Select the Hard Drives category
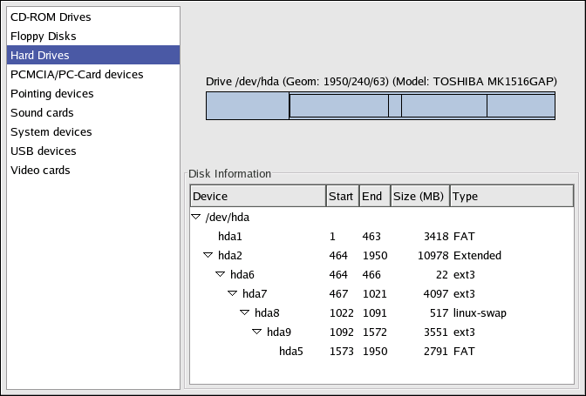586x396 pixels. 40,56
